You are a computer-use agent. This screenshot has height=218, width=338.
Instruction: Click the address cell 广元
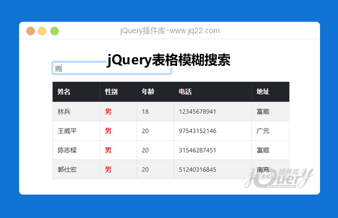click(263, 131)
